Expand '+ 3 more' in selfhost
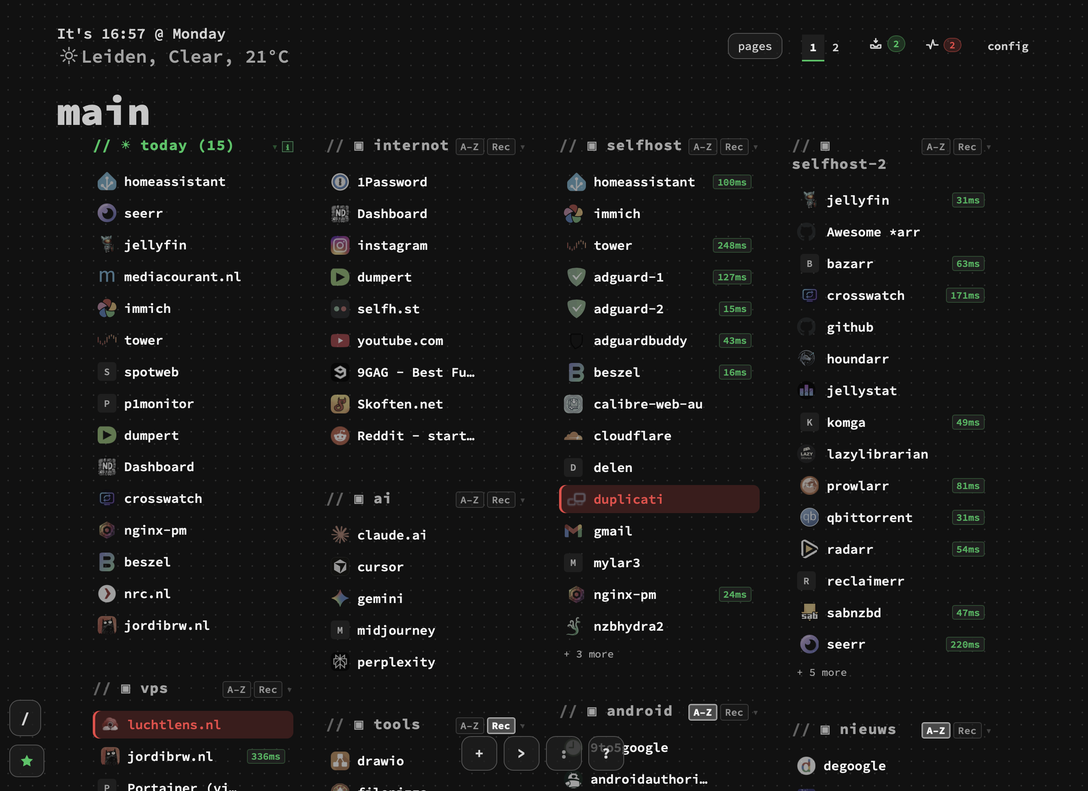The height and width of the screenshot is (791, 1088). (x=589, y=654)
